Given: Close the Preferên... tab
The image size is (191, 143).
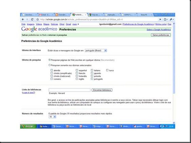Looking at the screenshot, I should click(85, 15).
